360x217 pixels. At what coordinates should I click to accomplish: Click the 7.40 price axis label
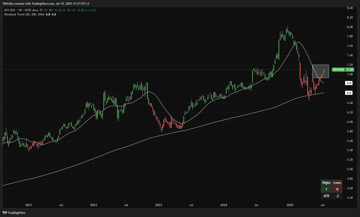pos(349,55)
